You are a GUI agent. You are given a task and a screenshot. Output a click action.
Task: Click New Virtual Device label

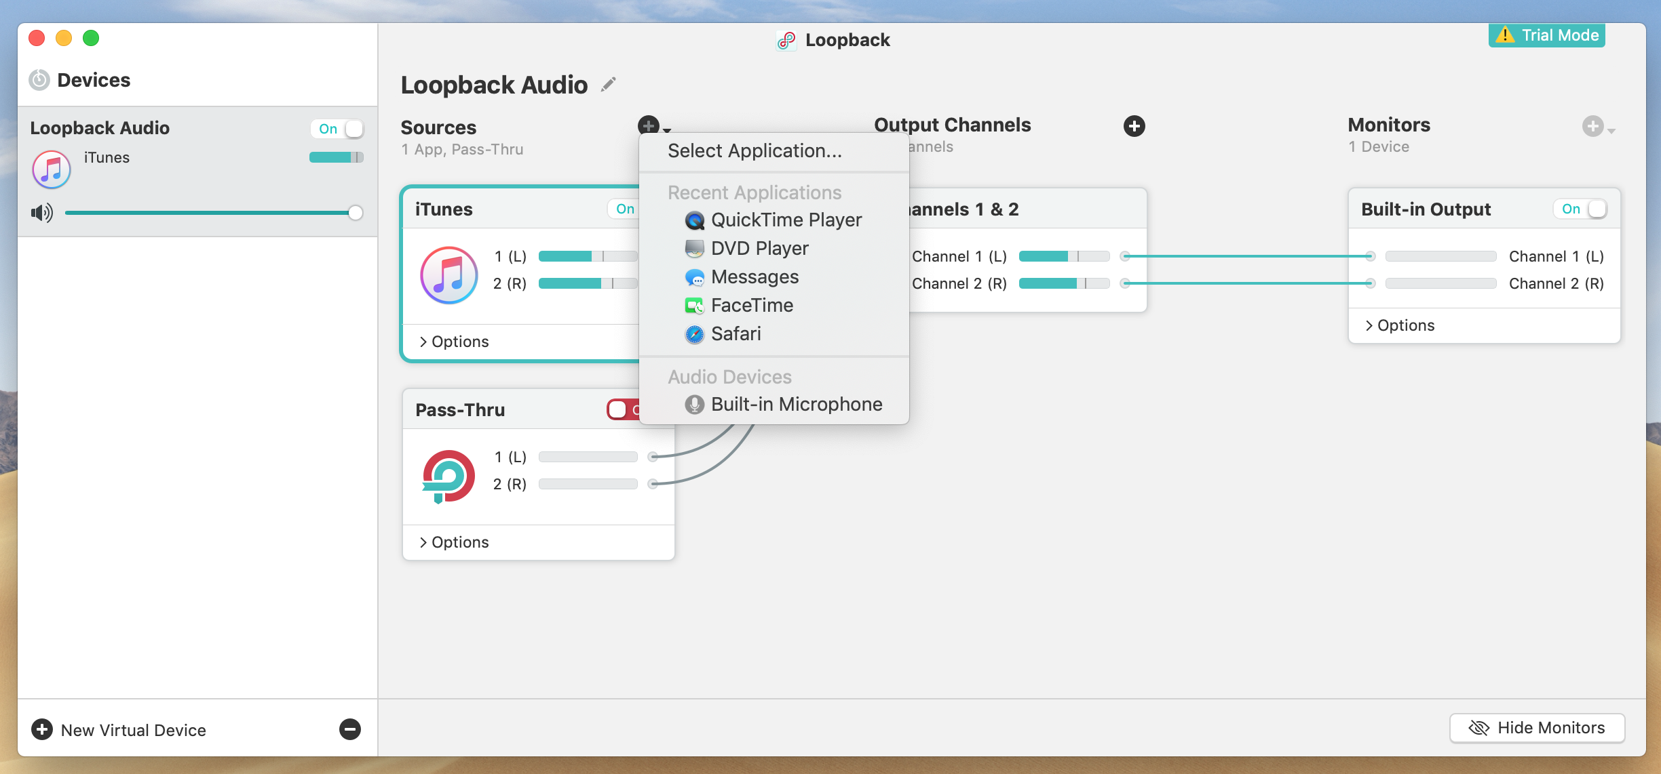coord(134,730)
